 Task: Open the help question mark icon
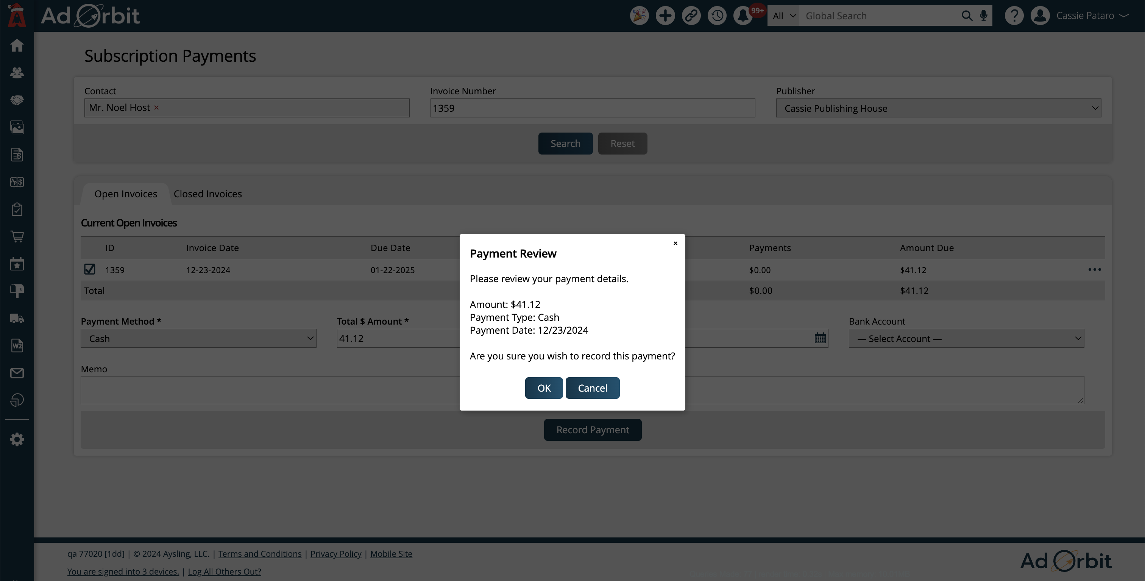(1014, 15)
